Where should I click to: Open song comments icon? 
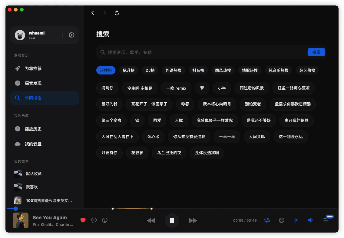pyautogui.click(x=94, y=220)
